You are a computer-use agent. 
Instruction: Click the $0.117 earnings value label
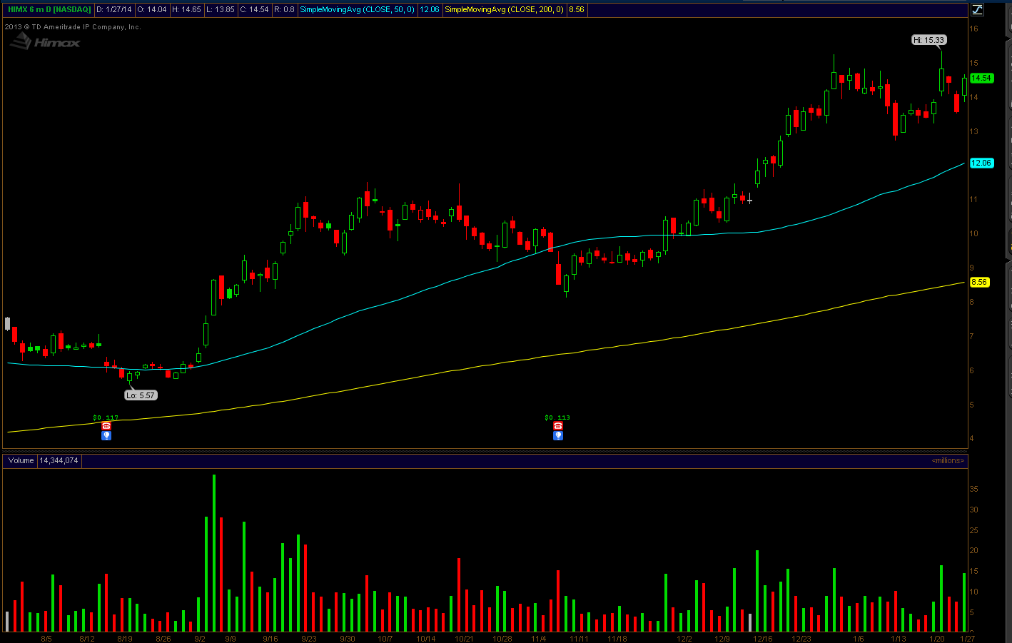click(106, 417)
